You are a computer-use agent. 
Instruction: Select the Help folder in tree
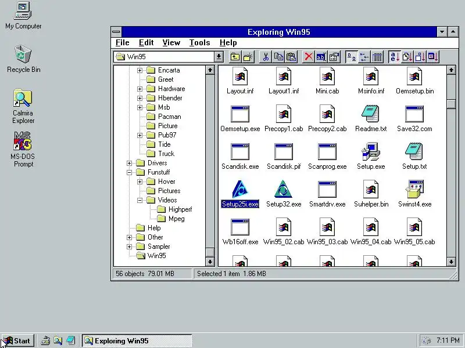click(x=149, y=228)
